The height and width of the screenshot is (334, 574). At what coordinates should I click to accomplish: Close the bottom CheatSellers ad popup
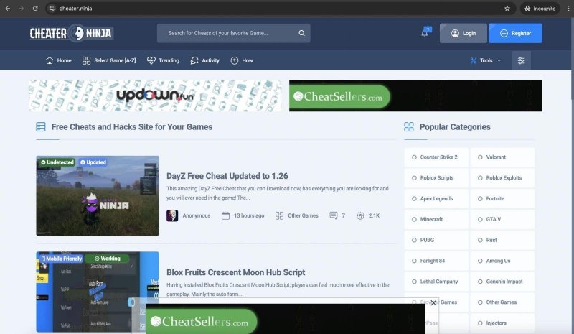pos(433,303)
